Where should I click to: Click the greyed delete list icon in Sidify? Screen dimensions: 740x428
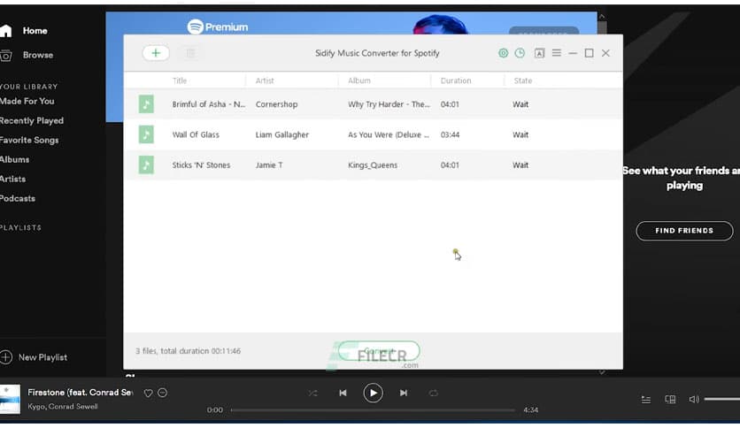(x=190, y=53)
